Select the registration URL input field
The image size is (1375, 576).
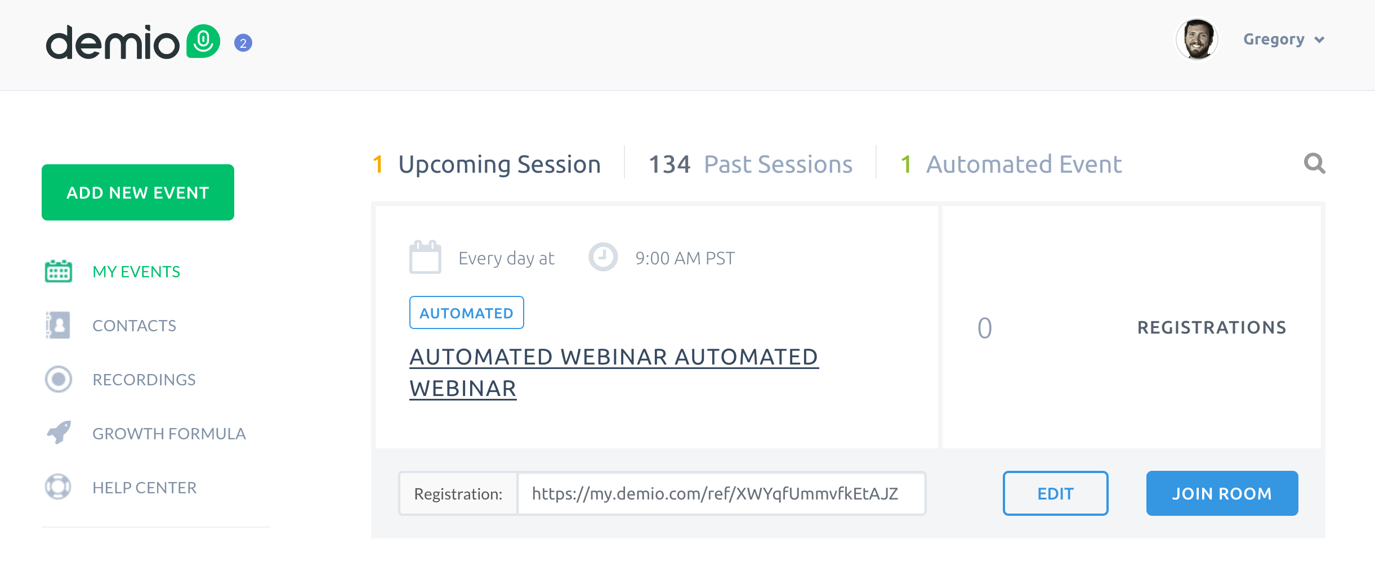[721, 493]
